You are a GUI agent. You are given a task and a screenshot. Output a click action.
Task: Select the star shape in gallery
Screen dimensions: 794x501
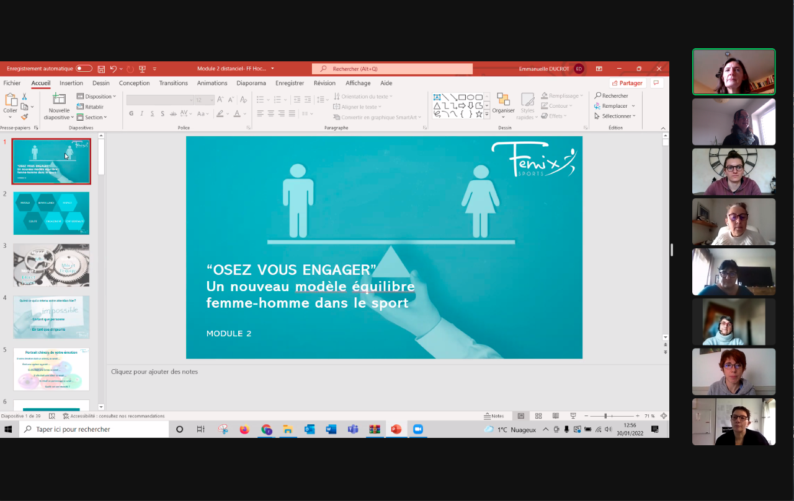coord(479,114)
